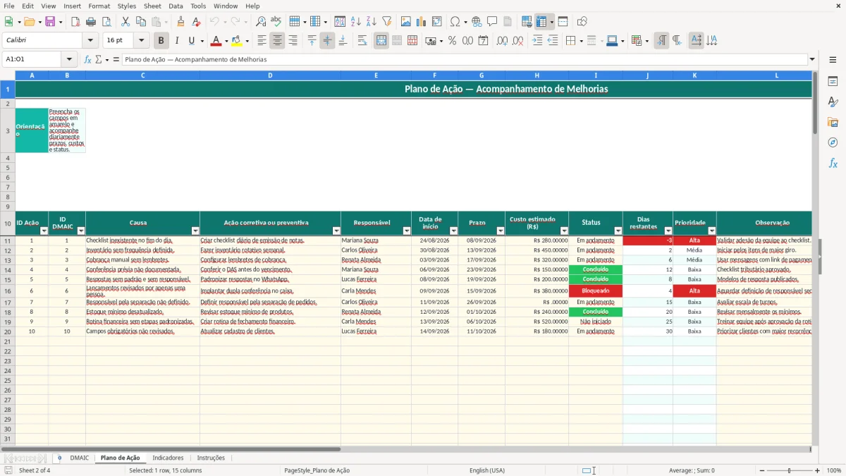This screenshot has width=846, height=476.
Task: Toggle Right-To-Left text direction
Action: [x=677, y=41]
